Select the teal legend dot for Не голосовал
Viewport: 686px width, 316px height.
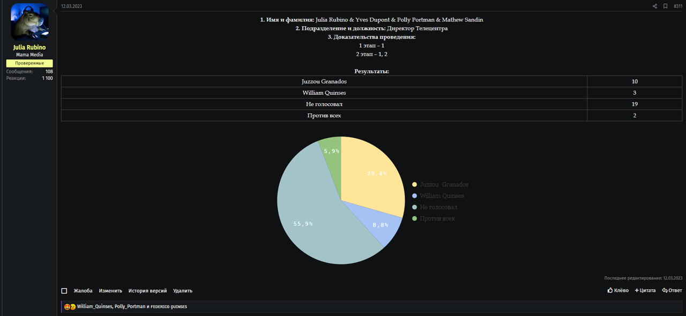pyautogui.click(x=414, y=207)
